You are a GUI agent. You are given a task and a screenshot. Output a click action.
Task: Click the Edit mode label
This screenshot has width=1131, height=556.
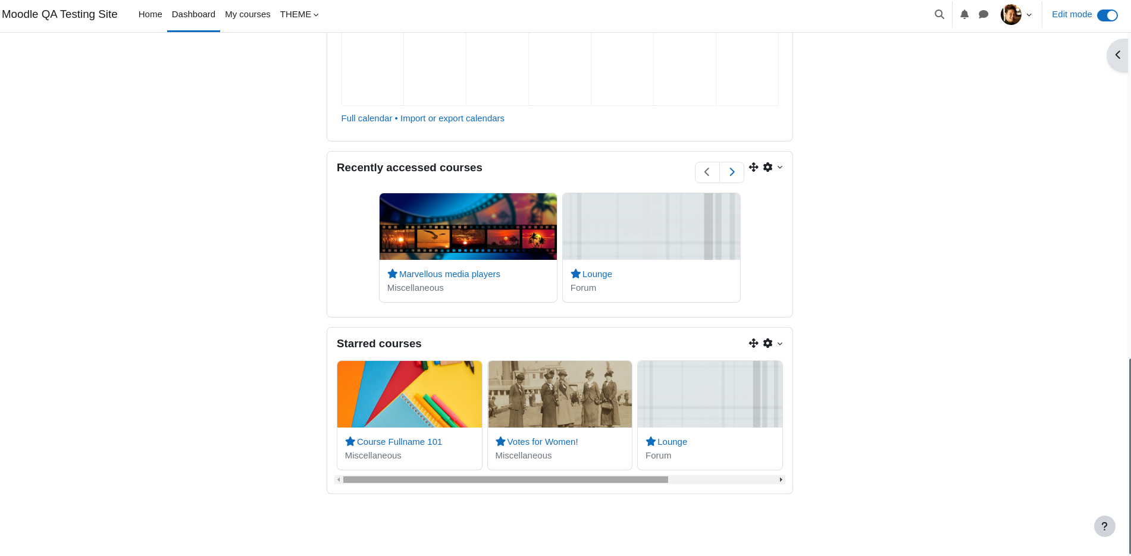(1072, 14)
